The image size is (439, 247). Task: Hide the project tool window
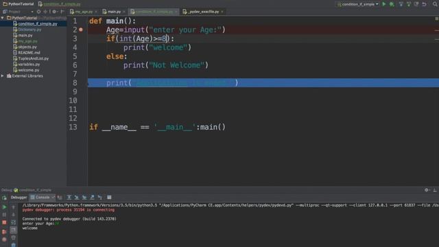tap(62, 12)
